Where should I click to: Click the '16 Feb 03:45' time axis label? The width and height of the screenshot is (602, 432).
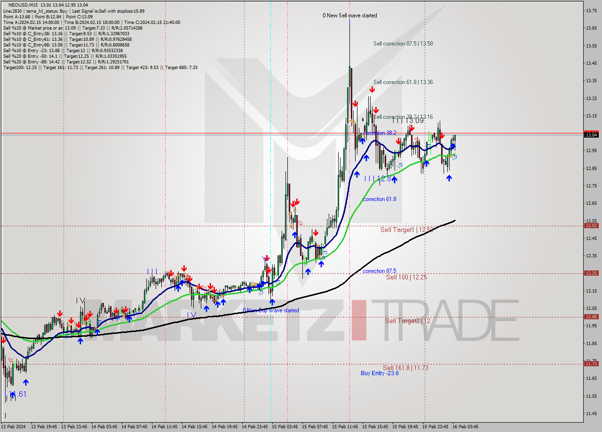pos(465,427)
